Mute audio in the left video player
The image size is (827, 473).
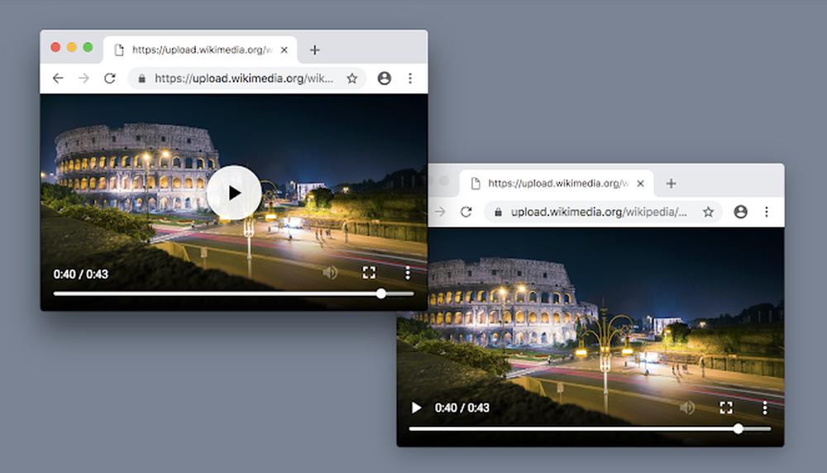tap(330, 273)
